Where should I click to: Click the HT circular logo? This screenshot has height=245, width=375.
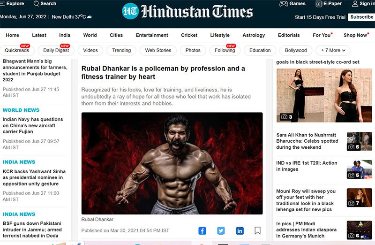click(x=130, y=11)
